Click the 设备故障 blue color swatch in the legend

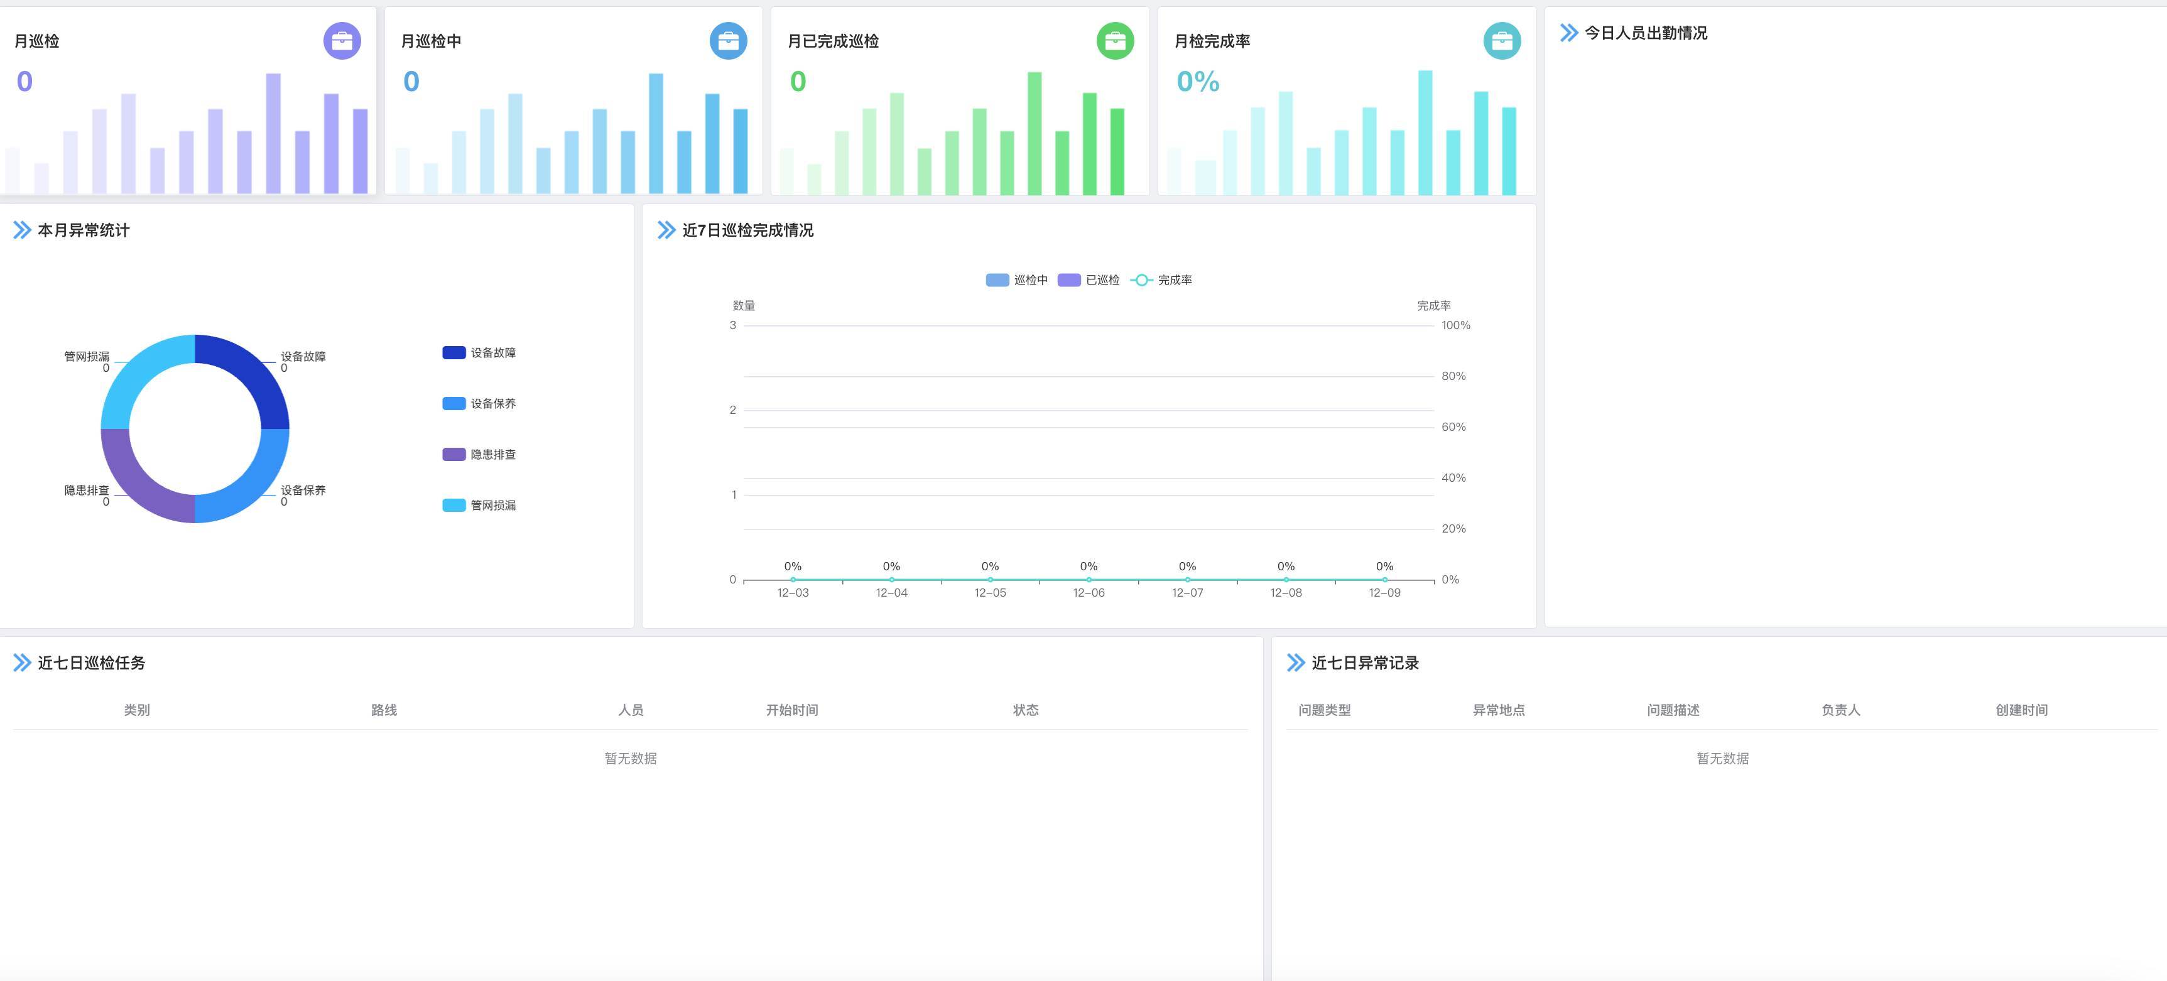(453, 352)
